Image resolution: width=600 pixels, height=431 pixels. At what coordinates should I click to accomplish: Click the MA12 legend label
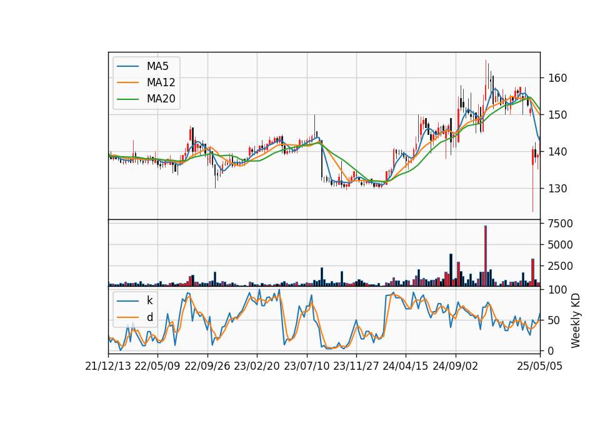pos(161,82)
